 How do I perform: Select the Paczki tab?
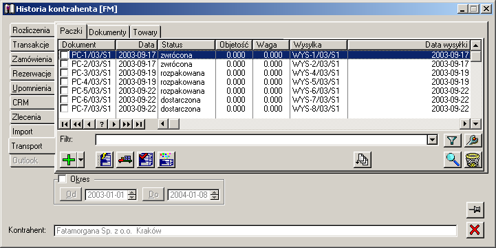pyautogui.click(x=72, y=31)
